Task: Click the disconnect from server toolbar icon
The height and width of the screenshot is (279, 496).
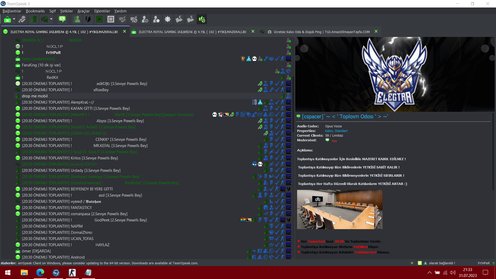Action: coord(22,19)
